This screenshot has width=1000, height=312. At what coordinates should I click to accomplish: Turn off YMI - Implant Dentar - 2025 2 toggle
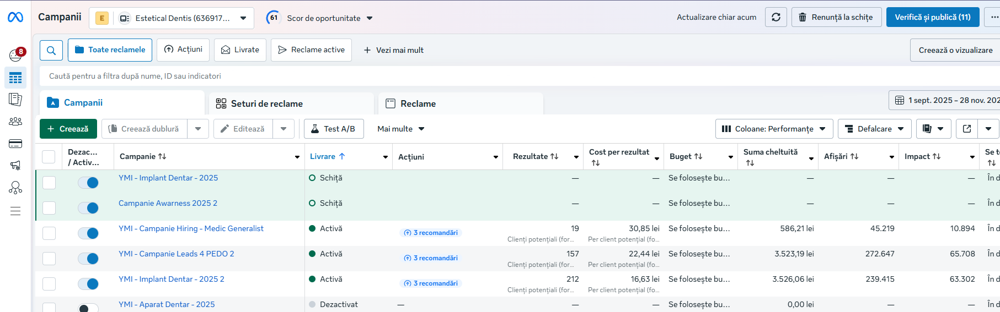pyautogui.click(x=88, y=284)
